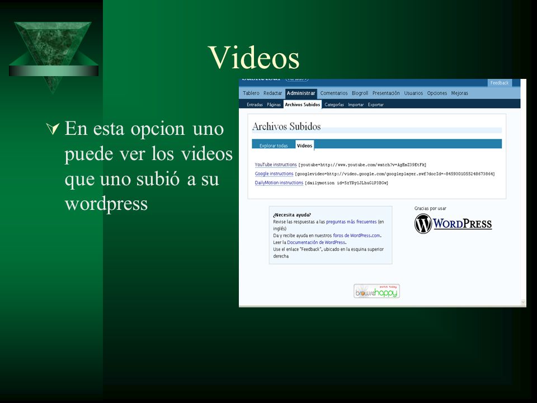537x403 pixels.
Task: Click the WordPress circular W logo
Action: pyautogui.click(x=423, y=224)
